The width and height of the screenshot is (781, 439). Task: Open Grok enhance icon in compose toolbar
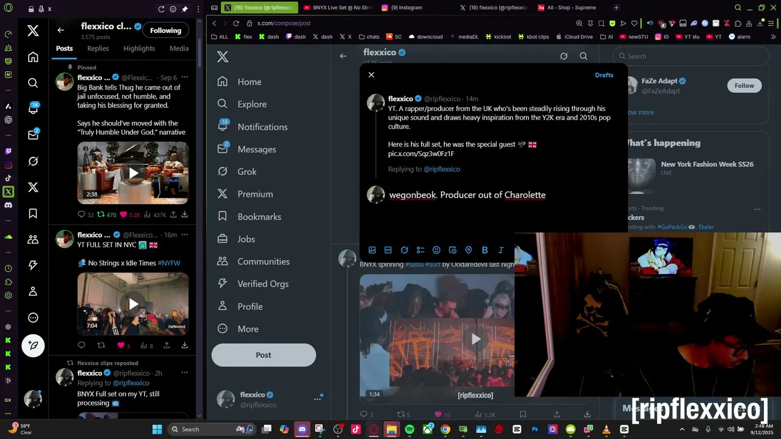coord(404,250)
